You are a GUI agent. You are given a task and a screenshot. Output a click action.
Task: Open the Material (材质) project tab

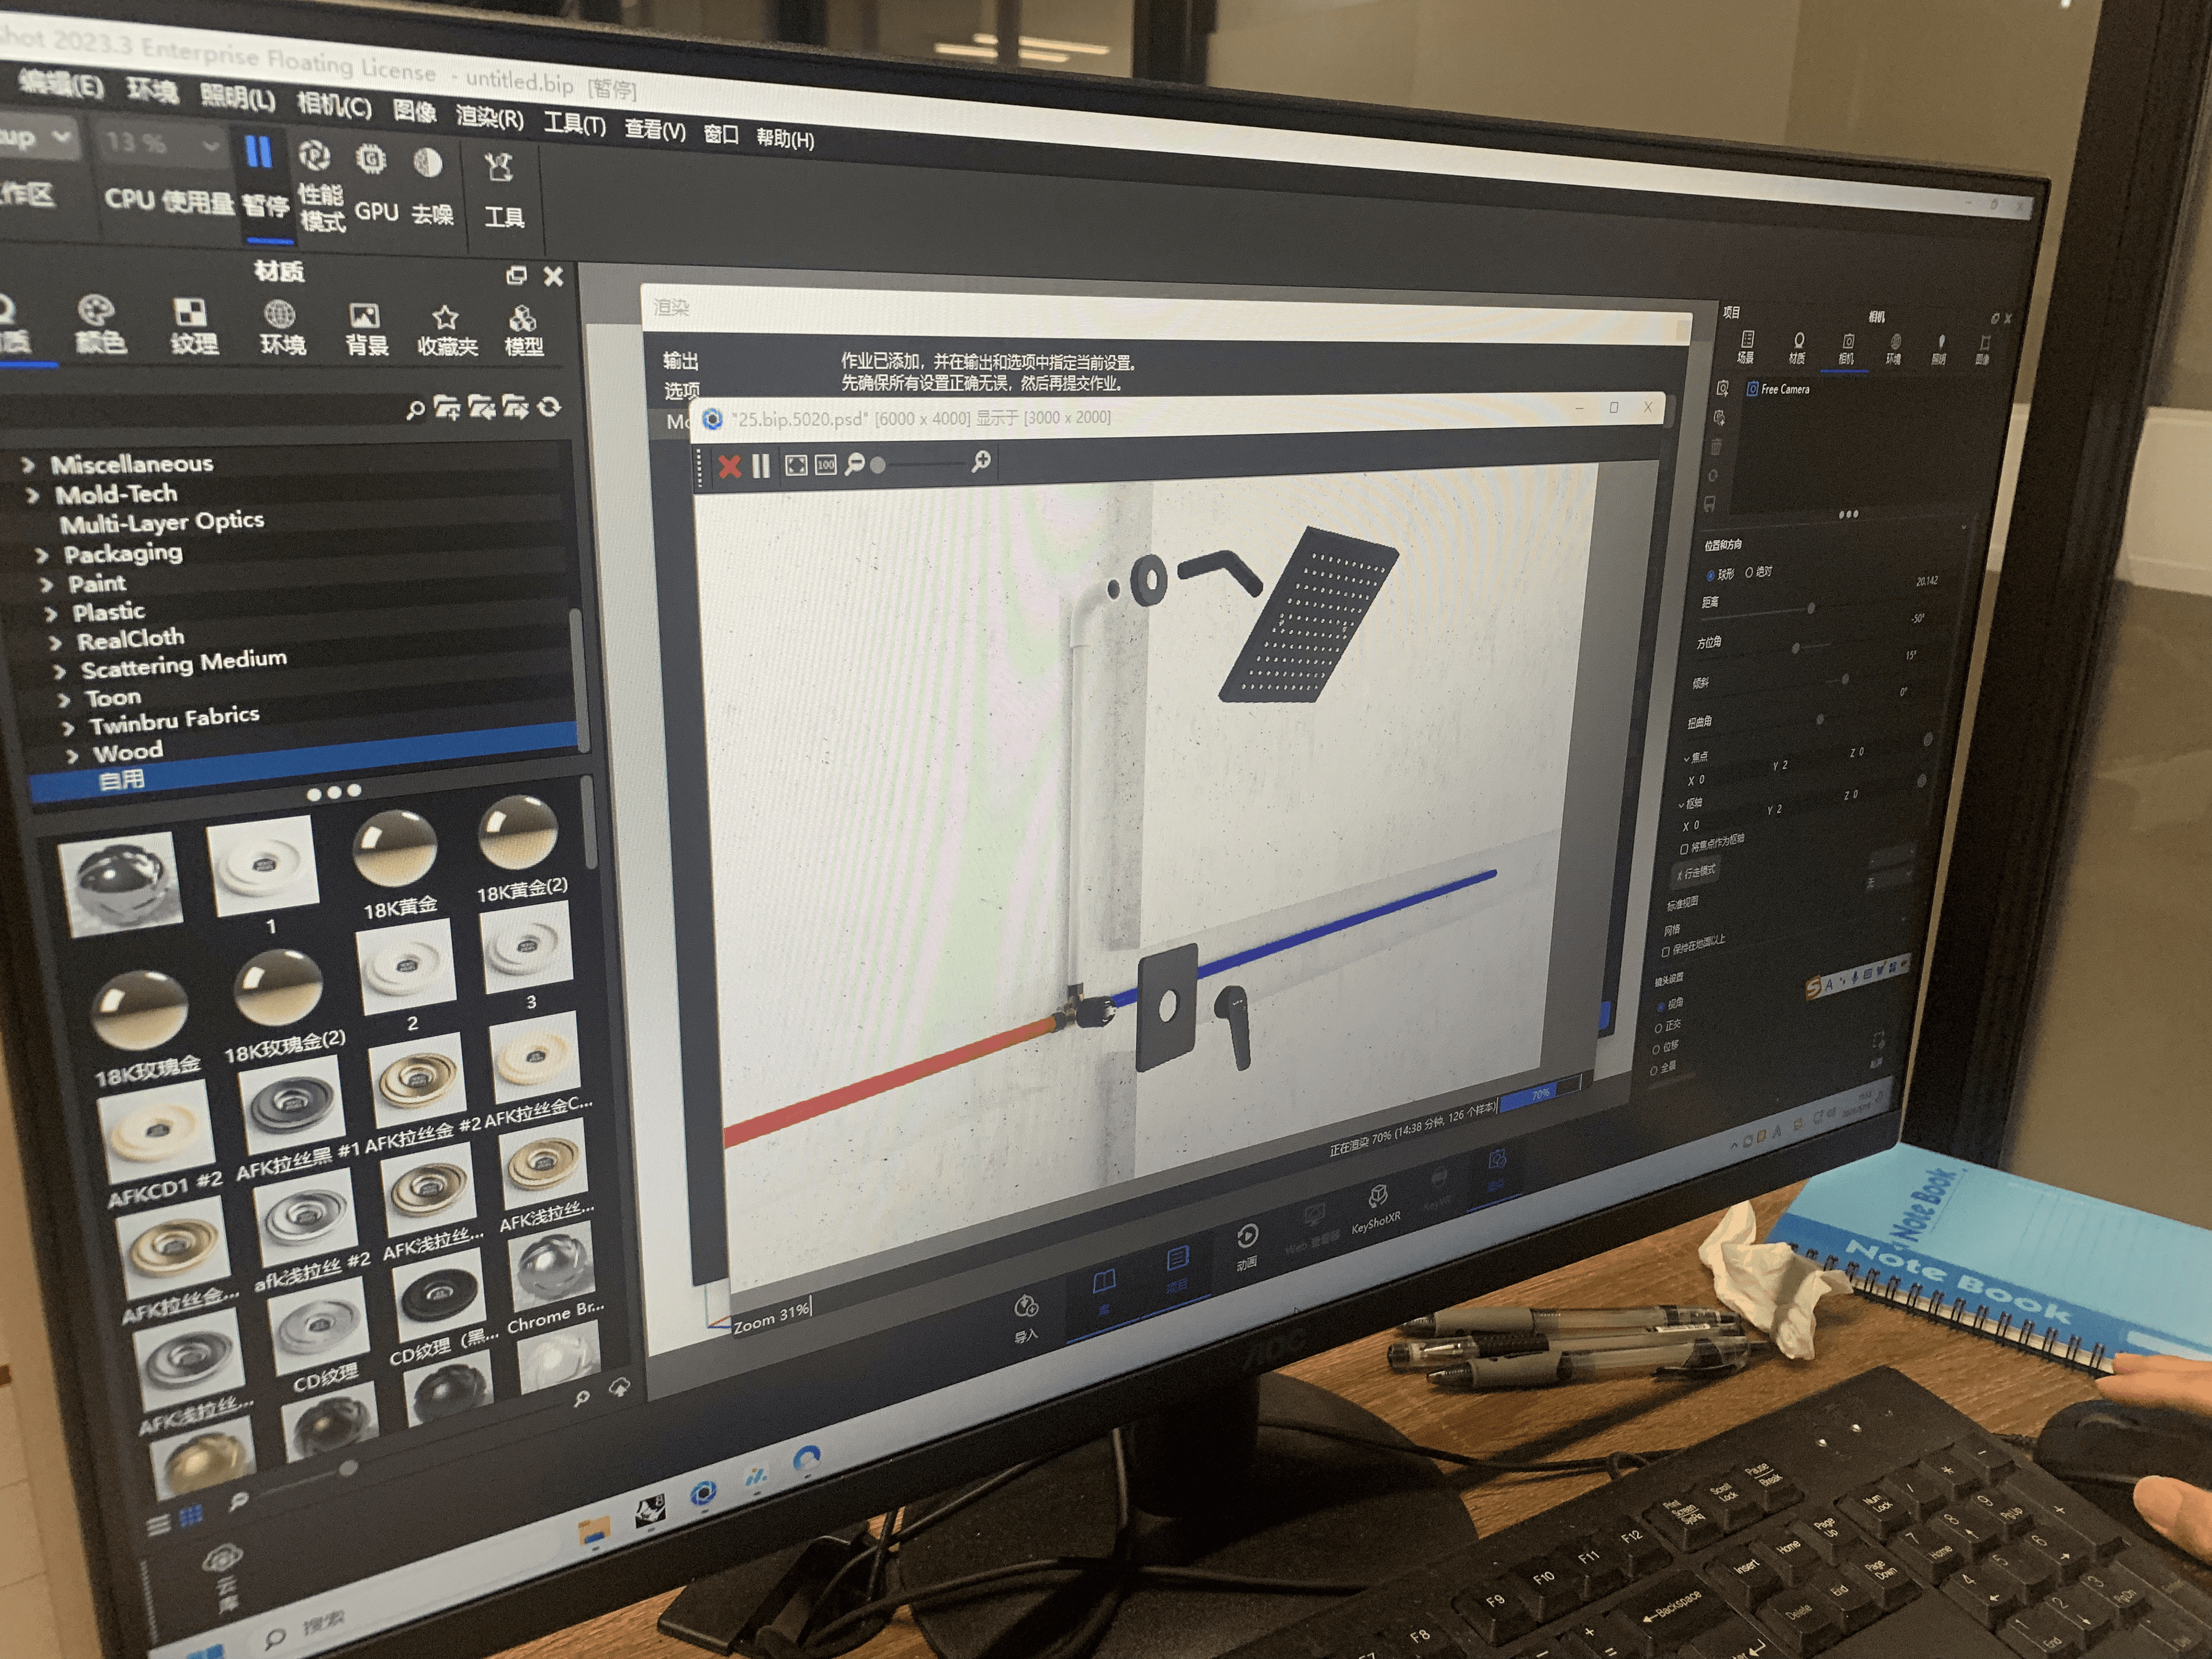pyautogui.click(x=1797, y=348)
